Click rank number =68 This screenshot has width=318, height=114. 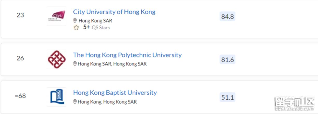click(20, 96)
